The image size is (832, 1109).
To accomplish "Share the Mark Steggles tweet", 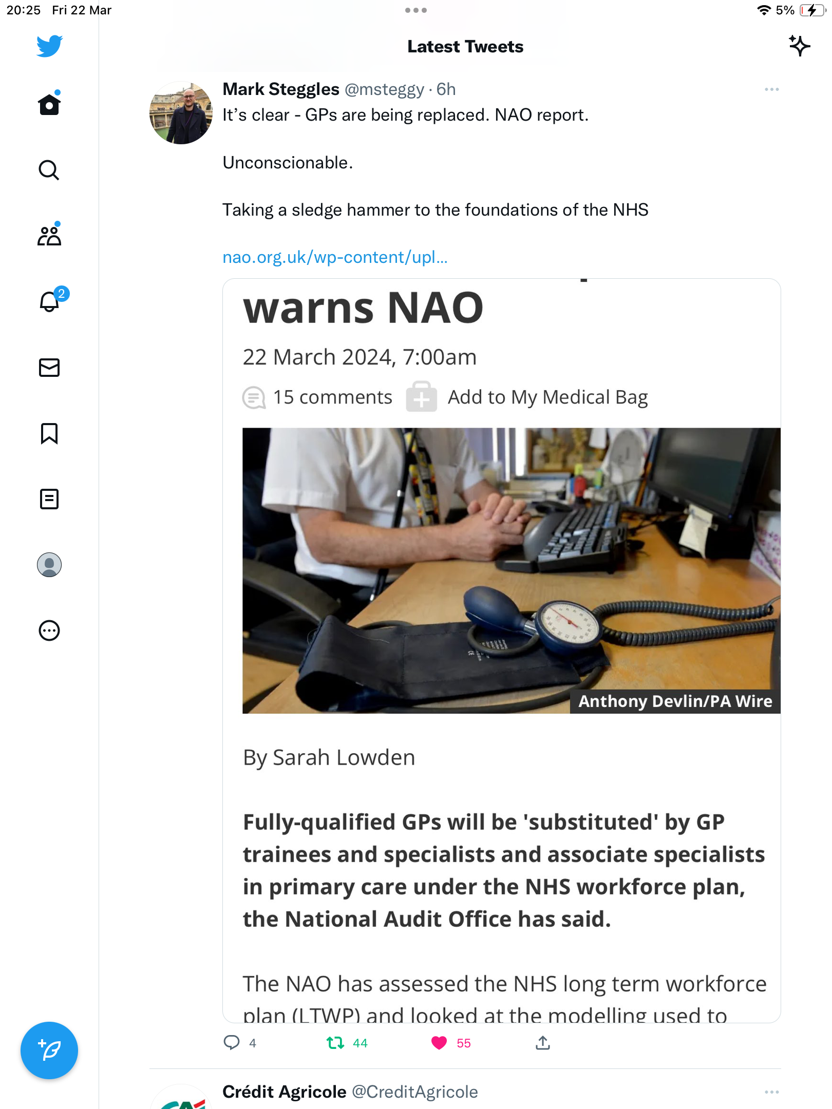I will pyautogui.click(x=543, y=1043).
